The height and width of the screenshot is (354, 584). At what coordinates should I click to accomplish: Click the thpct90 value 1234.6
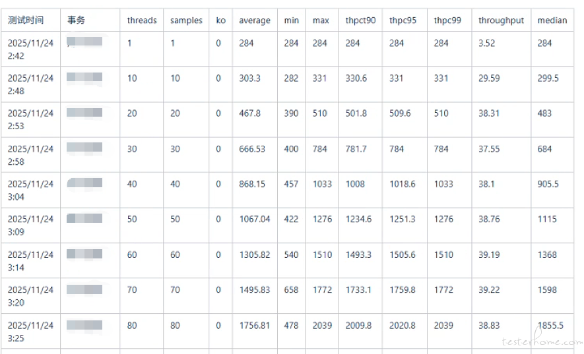click(358, 219)
